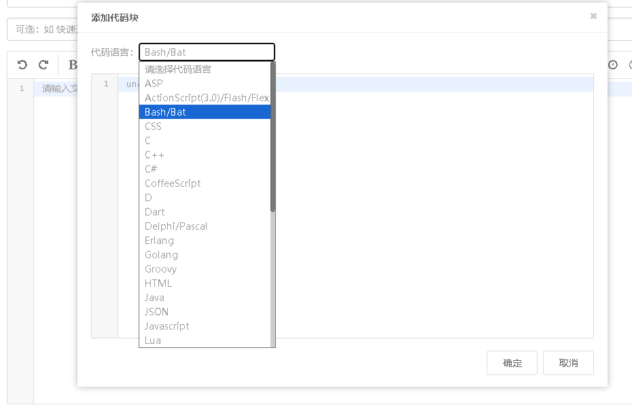Click the clock datetime icon in toolbar
The height and width of the screenshot is (420, 632).
(613, 65)
